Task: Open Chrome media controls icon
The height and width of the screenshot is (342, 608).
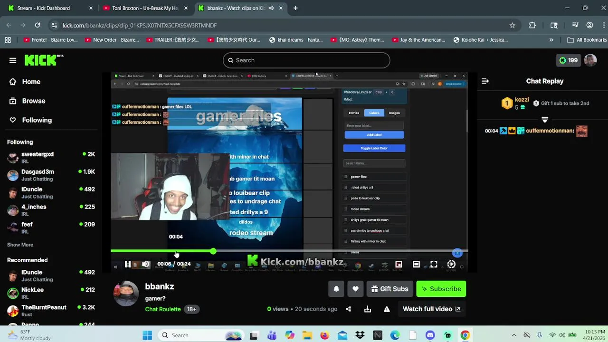Action: click(x=575, y=25)
